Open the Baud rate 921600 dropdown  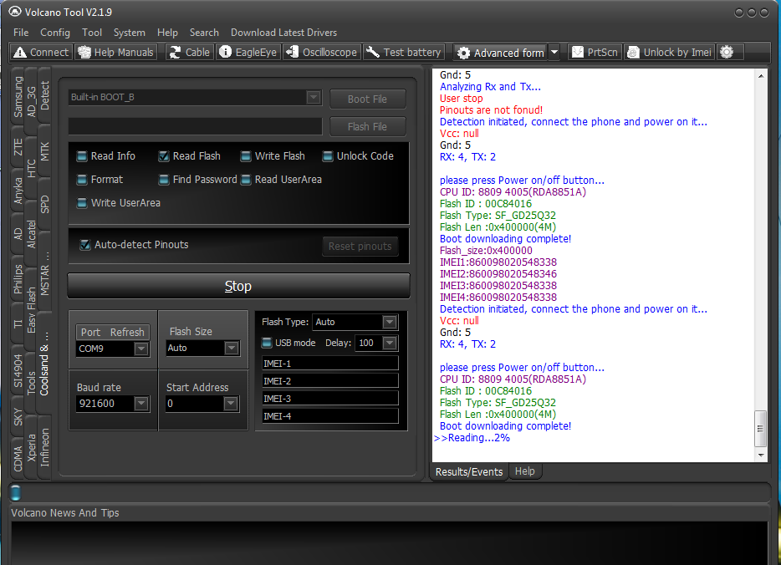pos(141,403)
